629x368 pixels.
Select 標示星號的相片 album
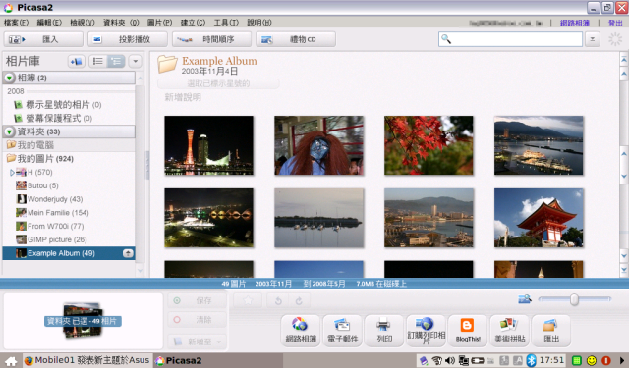[x=63, y=105]
